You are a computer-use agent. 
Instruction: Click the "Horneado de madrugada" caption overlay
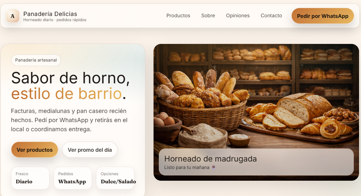click(x=256, y=162)
